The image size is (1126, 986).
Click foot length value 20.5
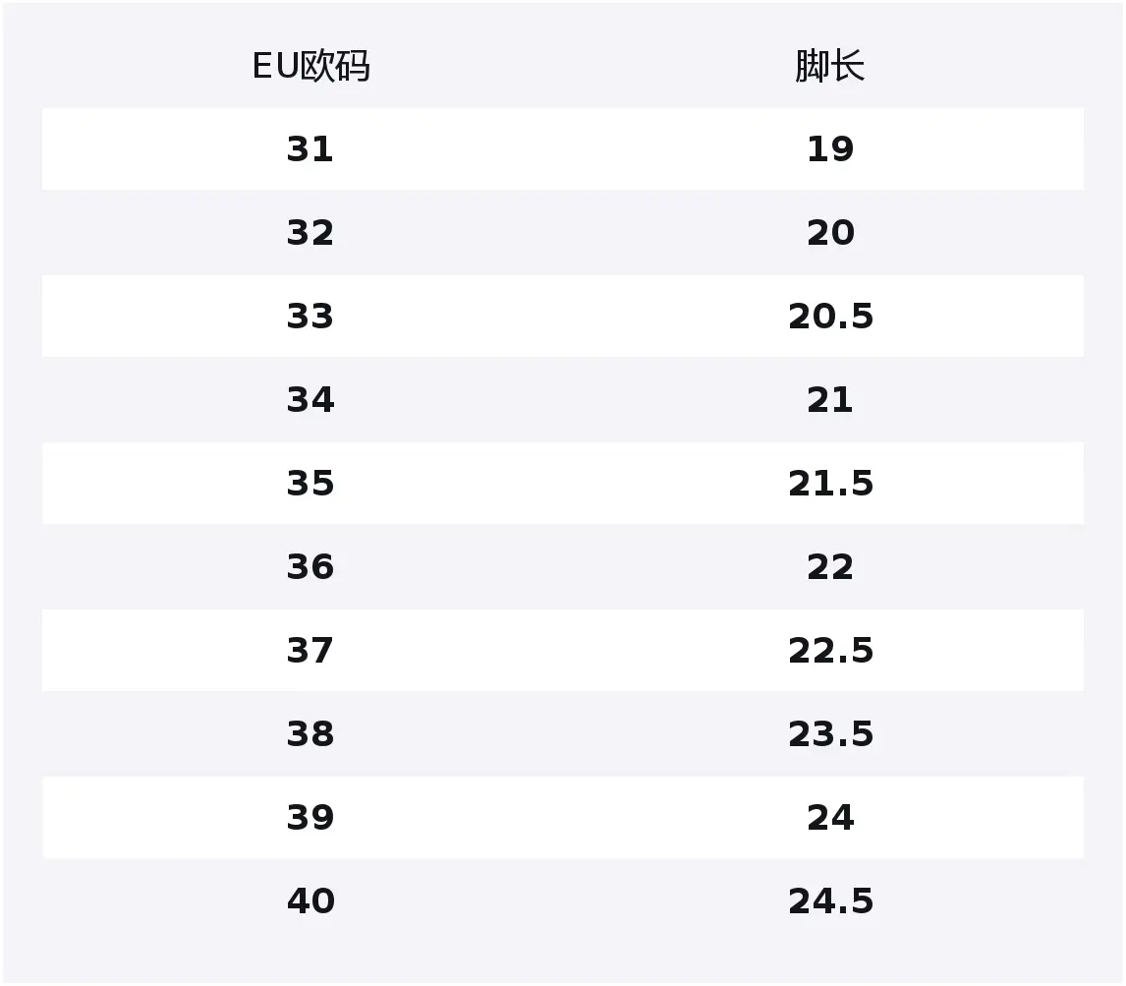click(x=830, y=317)
